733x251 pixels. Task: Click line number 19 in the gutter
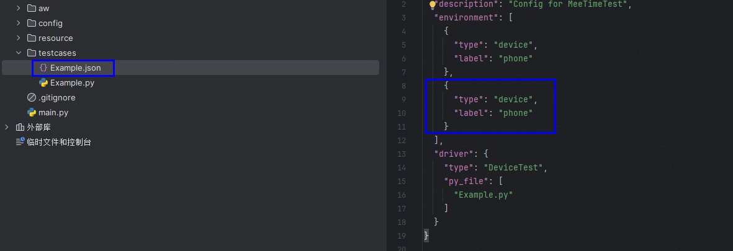pos(401,235)
